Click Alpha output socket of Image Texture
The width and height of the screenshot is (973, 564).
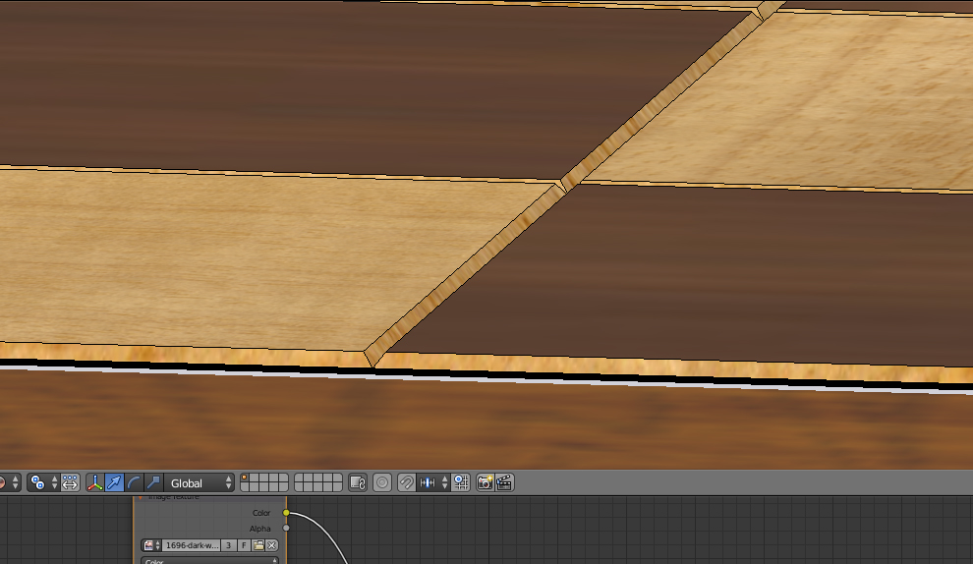[286, 528]
